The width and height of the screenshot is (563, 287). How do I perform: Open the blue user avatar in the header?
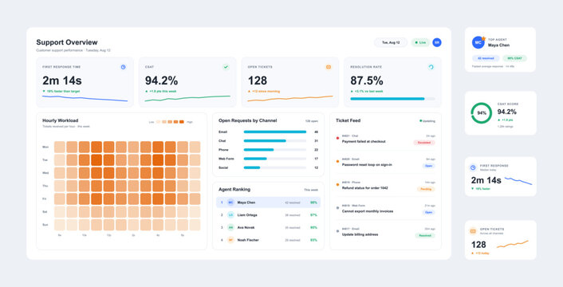[437, 42]
